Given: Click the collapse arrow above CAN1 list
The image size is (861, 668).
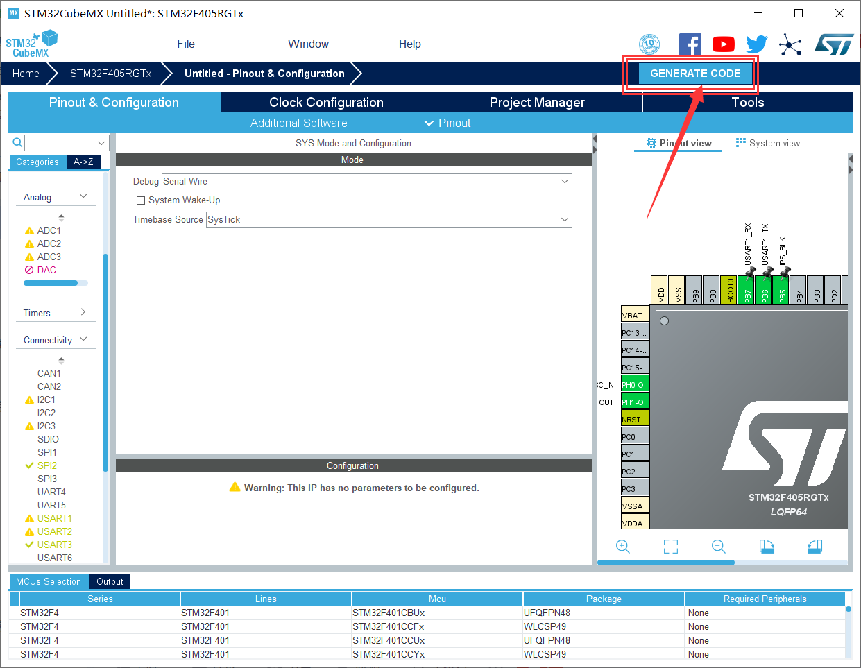Looking at the screenshot, I should 61,360.
